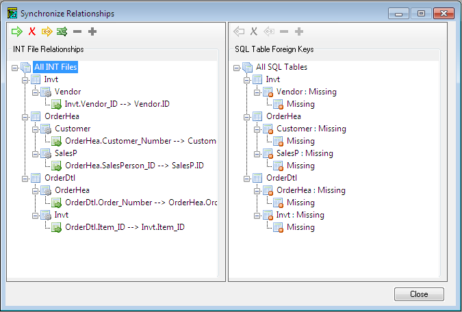462x312 pixels.
Task: Collapse the OrderDtl node in SQL tree
Action: pos(248,178)
